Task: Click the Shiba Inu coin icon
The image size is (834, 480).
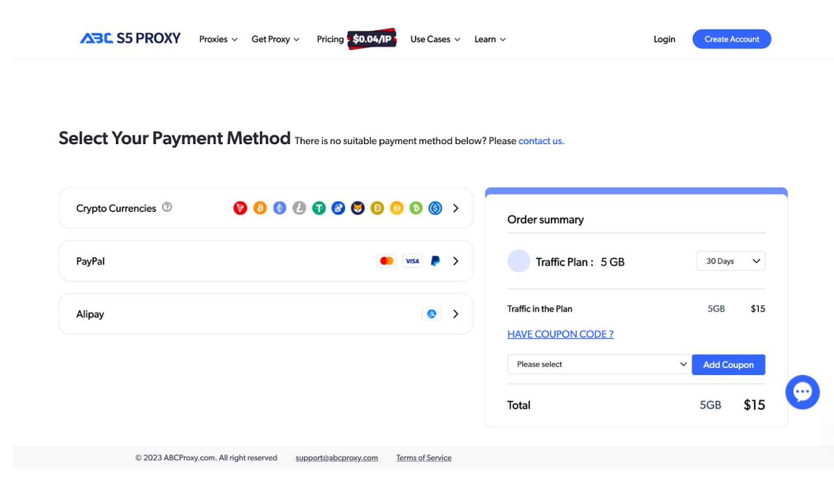Action: pyautogui.click(x=358, y=208)
